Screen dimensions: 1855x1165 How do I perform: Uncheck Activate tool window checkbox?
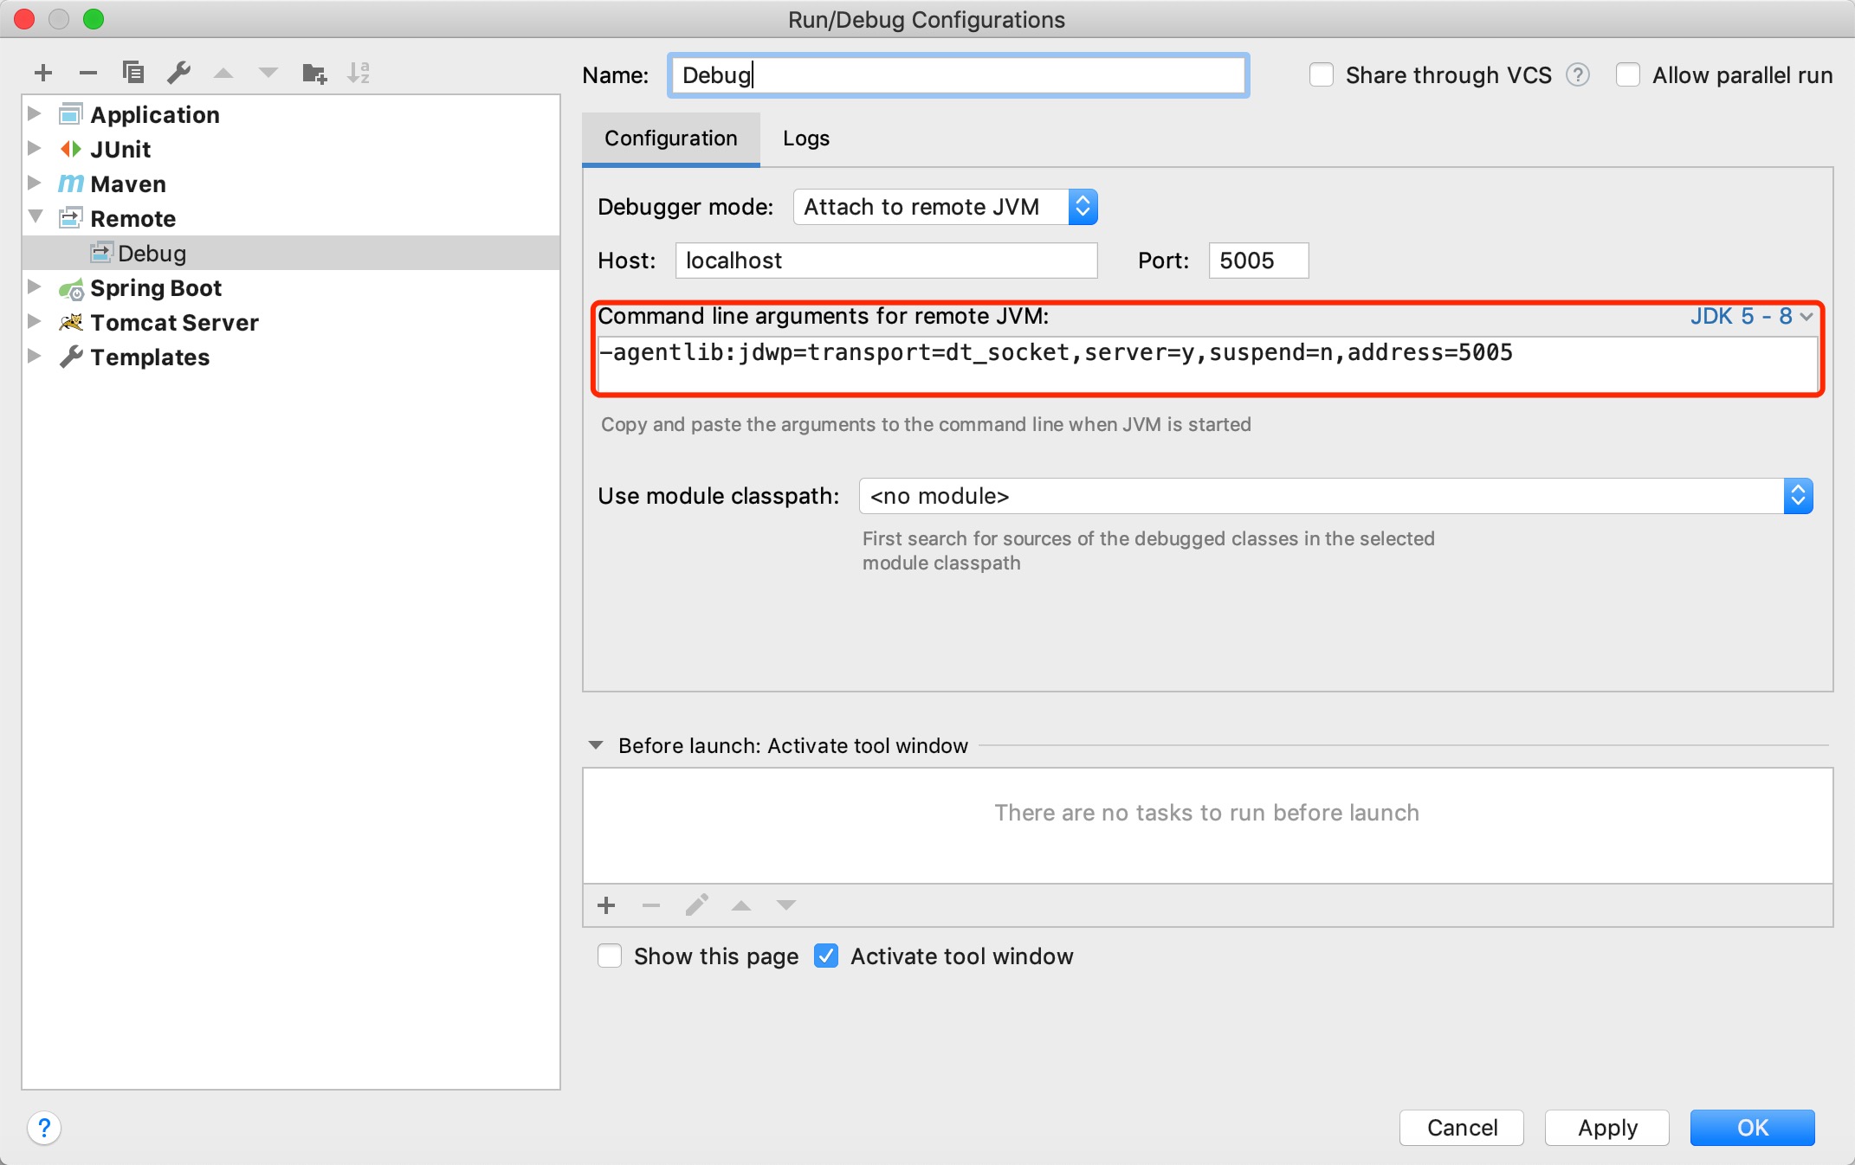(826, 956)
